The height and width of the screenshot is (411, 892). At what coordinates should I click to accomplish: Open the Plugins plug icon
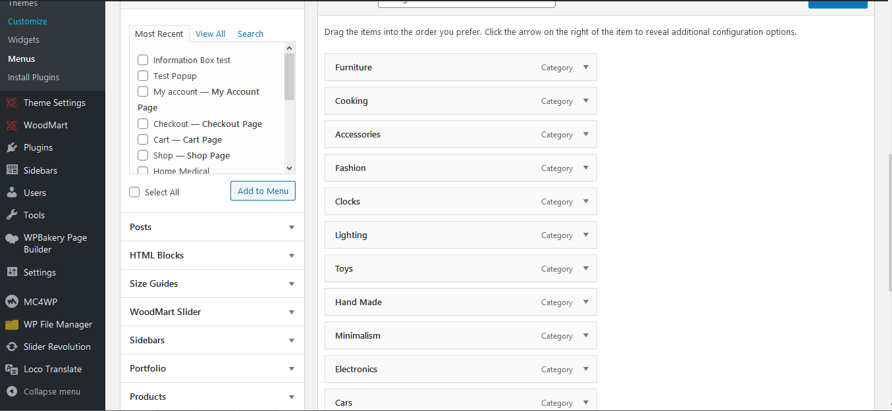[x=12, y=147]
